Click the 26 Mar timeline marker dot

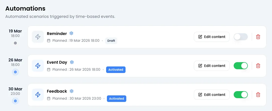coord(15,72)
